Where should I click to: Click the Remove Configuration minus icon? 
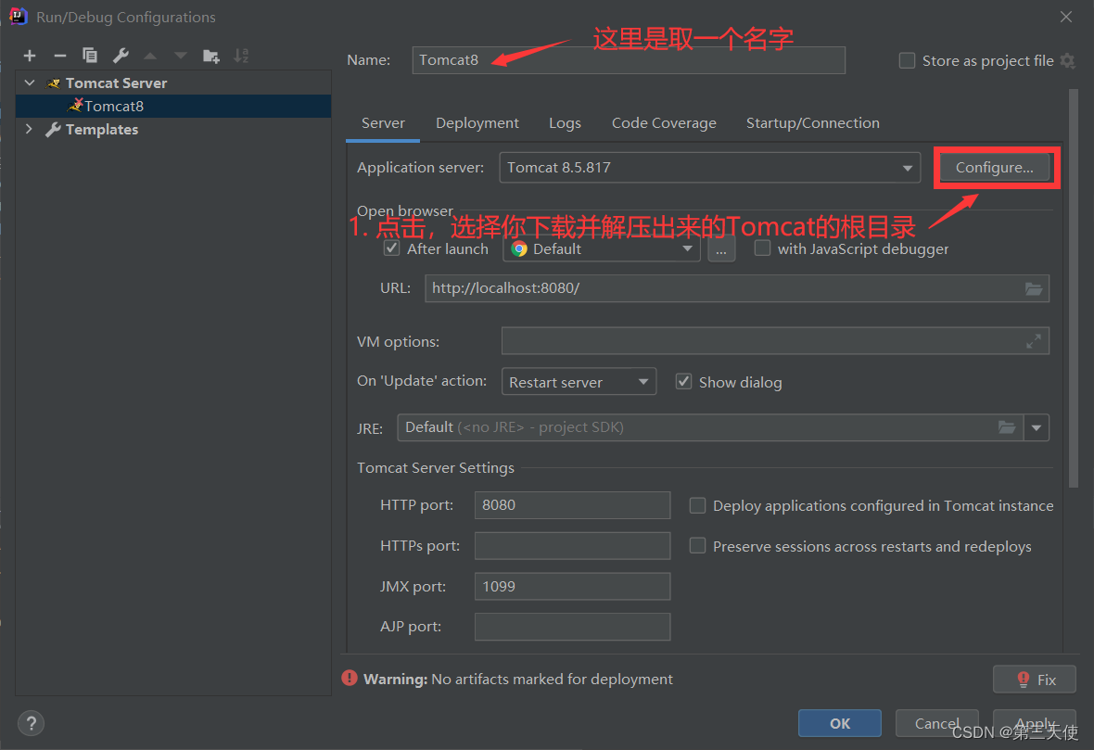coord(59,56)
